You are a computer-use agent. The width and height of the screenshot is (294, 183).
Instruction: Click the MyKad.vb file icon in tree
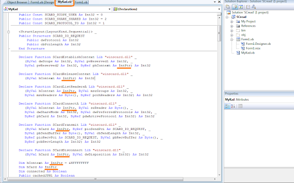click(x=238, y=53)
